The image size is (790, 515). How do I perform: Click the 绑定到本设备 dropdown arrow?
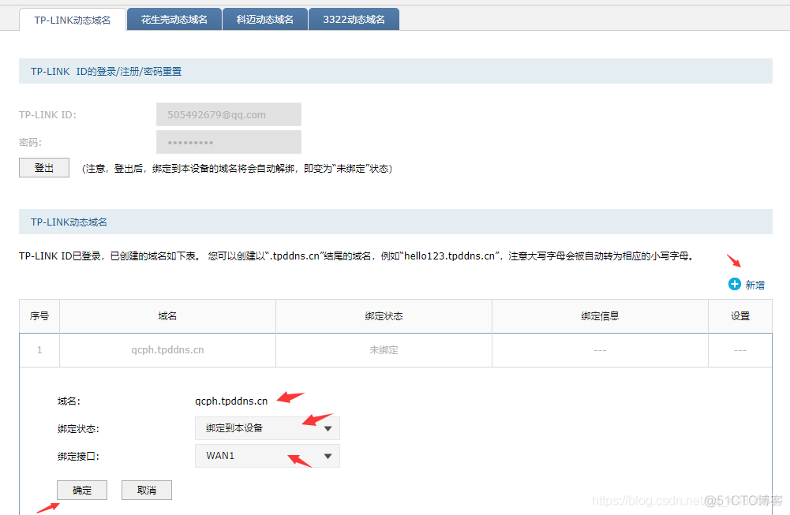pos(327,427)
